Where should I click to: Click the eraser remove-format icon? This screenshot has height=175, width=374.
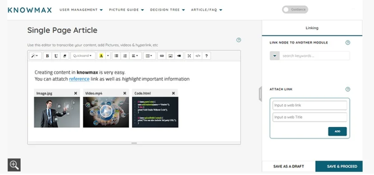pos(65,56)
